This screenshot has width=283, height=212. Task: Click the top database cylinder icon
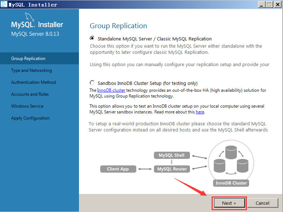click(231, 152)
